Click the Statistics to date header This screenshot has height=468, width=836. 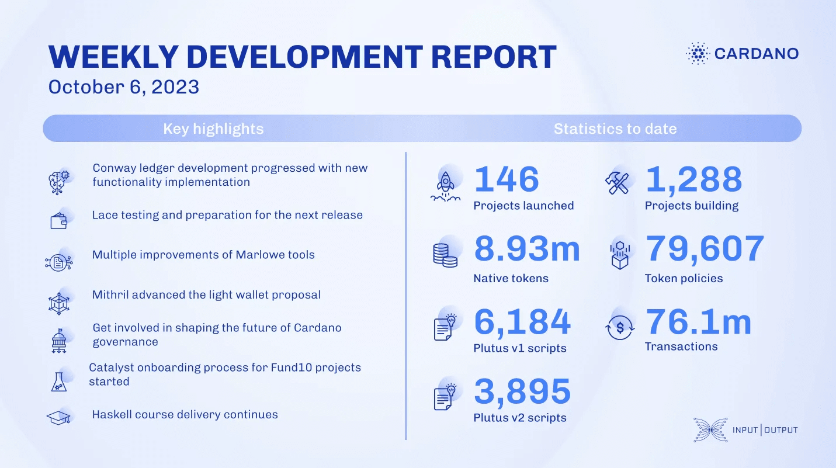pyautogui.click(x=615, y=129)
